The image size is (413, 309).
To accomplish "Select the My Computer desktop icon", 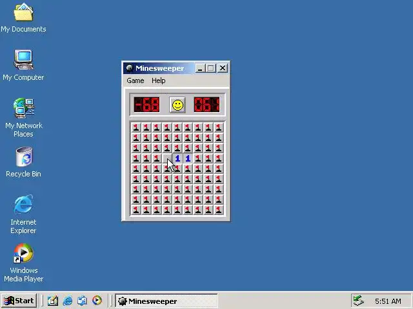I will [23, 65].
